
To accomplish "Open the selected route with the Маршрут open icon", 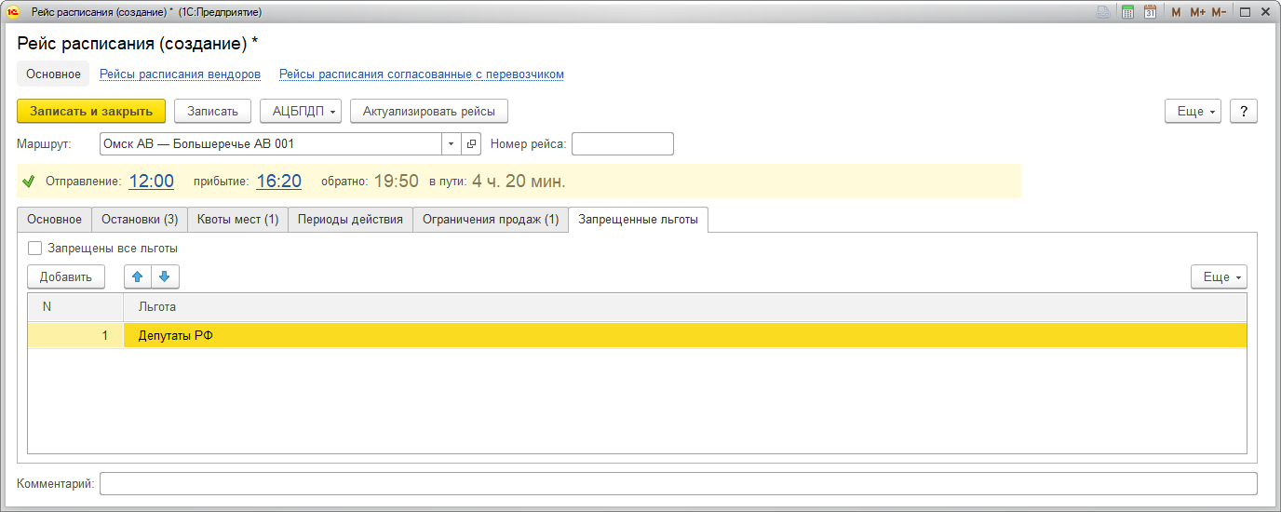I will [471, 144].
